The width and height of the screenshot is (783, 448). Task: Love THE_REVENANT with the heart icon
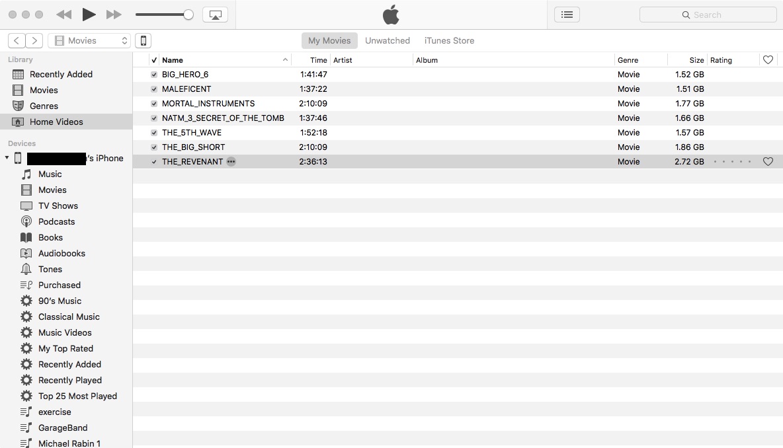(x=768, y=162)
